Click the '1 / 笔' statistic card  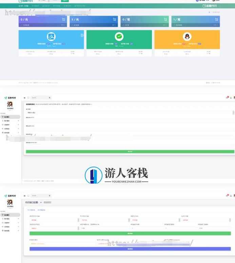(196, 21)
